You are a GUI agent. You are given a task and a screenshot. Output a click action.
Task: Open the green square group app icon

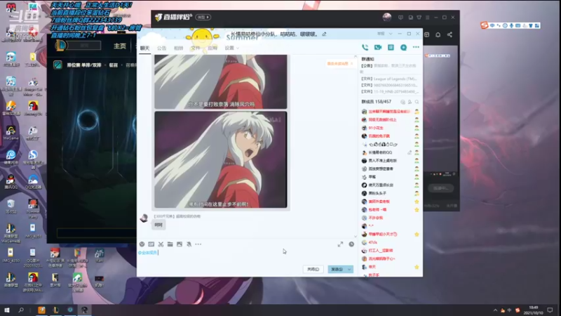point(391,47)
